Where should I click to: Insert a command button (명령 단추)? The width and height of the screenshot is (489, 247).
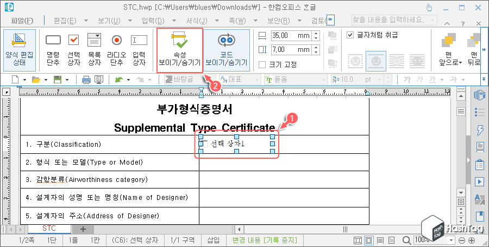53,50
